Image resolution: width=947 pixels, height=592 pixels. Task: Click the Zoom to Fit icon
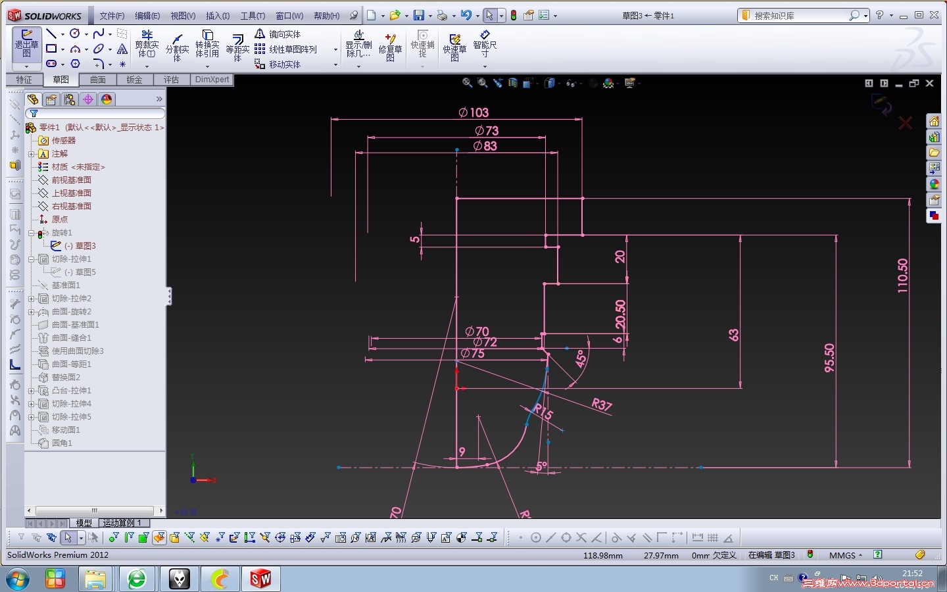[467, 83]
